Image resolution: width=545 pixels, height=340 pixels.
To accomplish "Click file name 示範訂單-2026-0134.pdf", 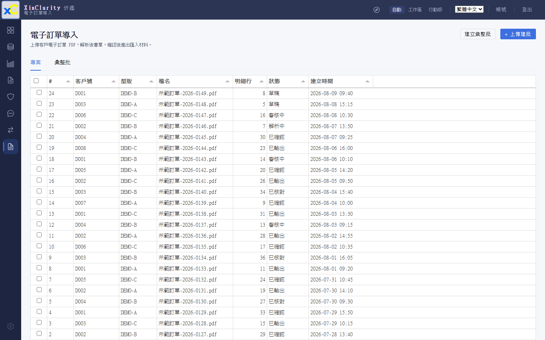I will click(x=188, y=258).
